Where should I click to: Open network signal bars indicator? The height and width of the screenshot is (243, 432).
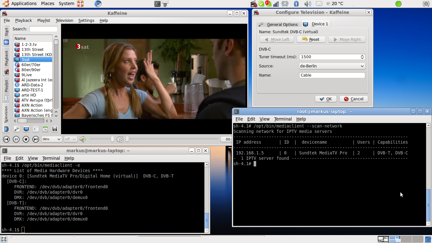[x=276, y=4]
